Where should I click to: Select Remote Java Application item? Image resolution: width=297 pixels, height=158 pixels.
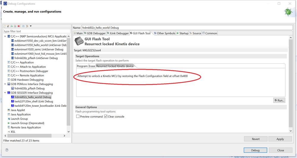[24, 128]
